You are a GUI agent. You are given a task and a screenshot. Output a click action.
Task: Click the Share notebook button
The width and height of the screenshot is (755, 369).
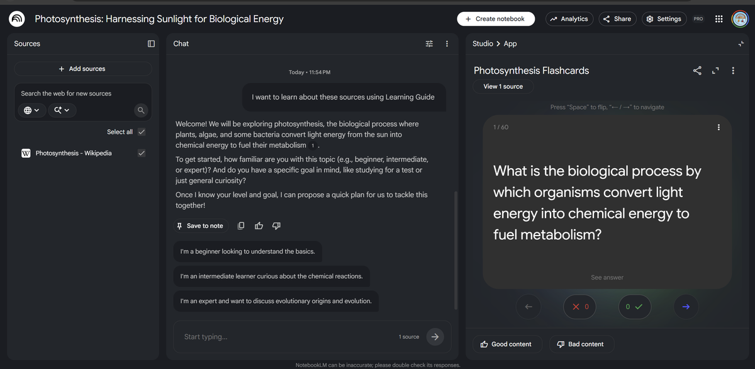617,19
